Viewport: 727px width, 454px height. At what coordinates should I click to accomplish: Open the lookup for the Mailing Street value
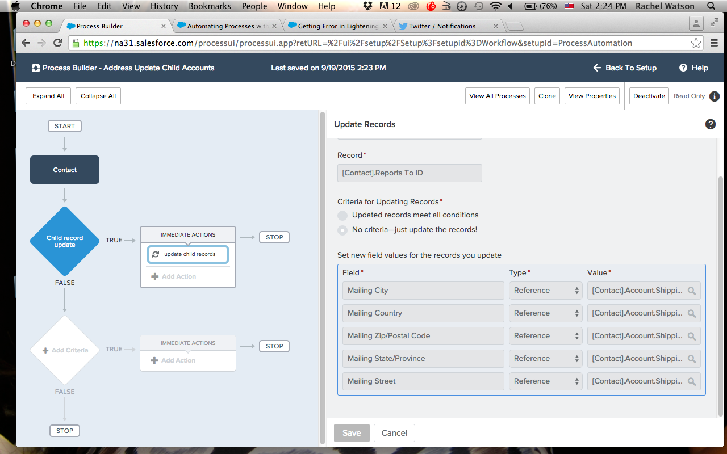(692, 381)
